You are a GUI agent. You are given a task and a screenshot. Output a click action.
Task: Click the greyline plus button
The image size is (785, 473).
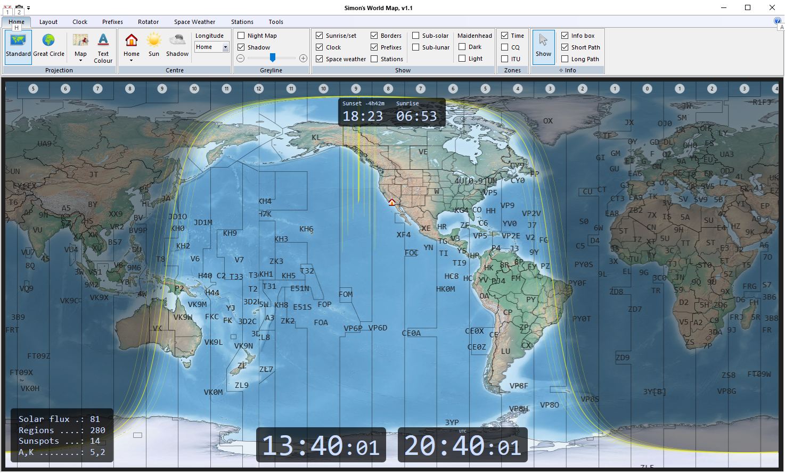pos(303,58)
